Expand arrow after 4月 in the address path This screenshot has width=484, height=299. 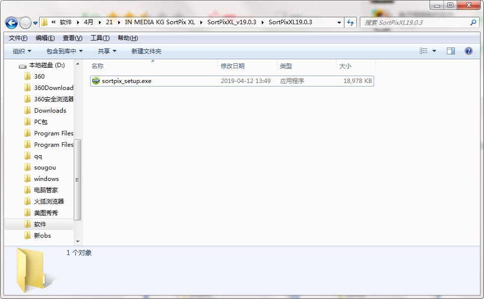pos(99,23)
